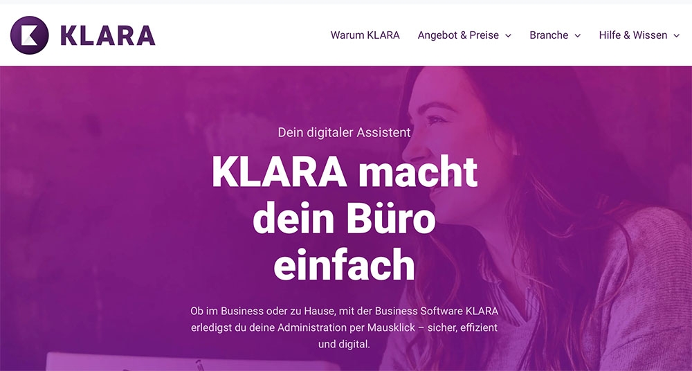This screenshot has width=692, height=371.
Task: Click the 'KLARA macht' headline line
Action: 345,172
